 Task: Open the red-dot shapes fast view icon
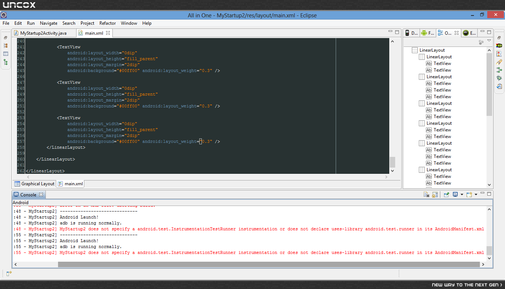tap(499, 54)
